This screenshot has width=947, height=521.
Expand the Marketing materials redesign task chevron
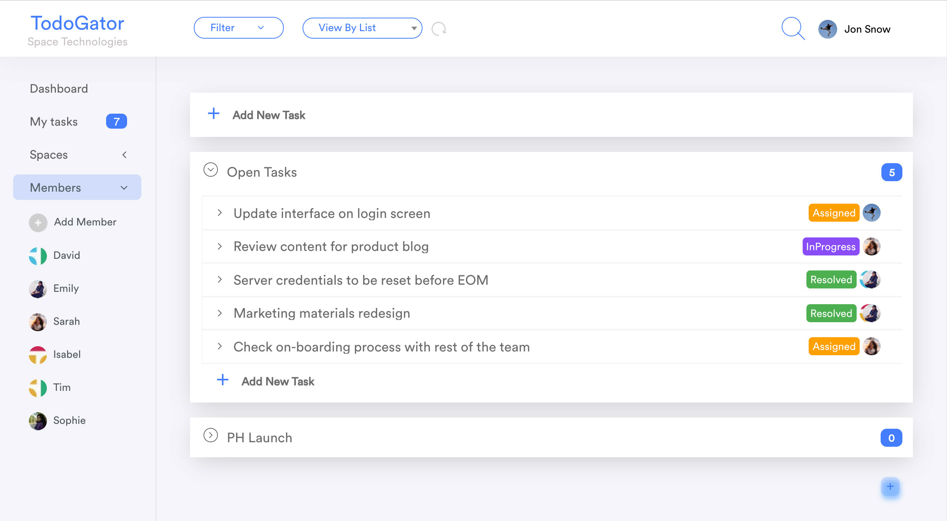(220, 313)
